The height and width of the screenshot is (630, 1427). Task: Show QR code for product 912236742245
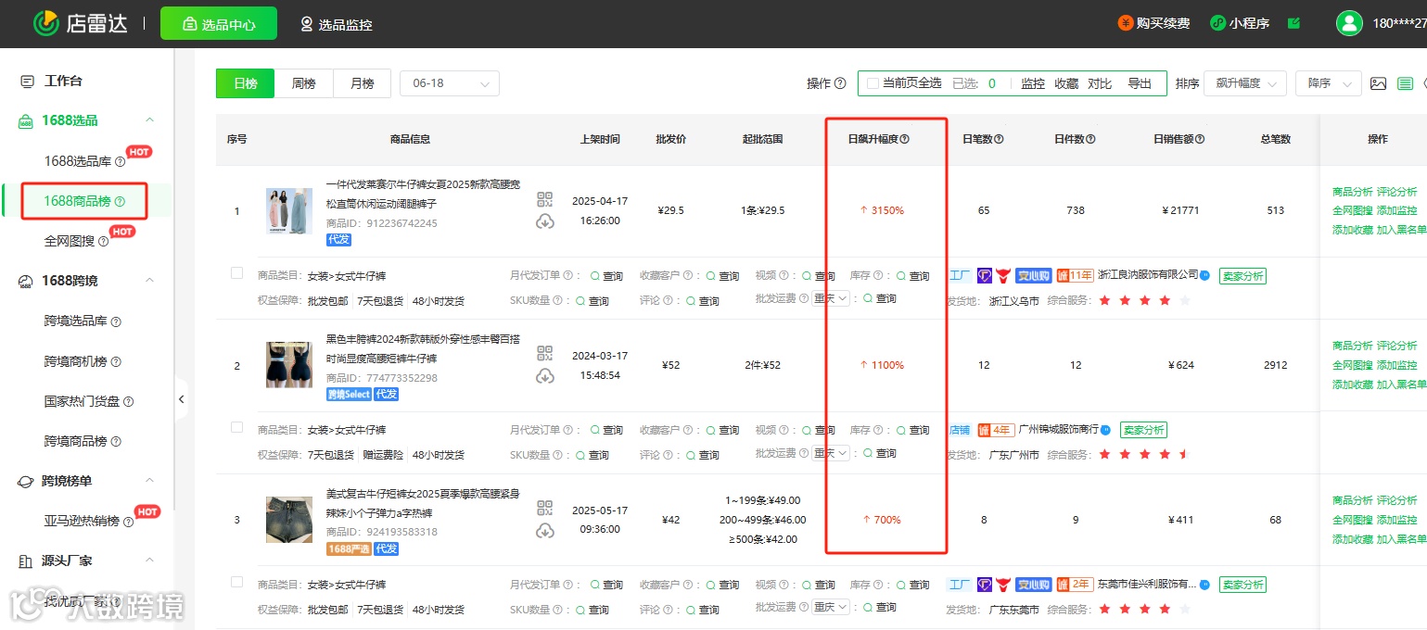(x=544, y=200)
